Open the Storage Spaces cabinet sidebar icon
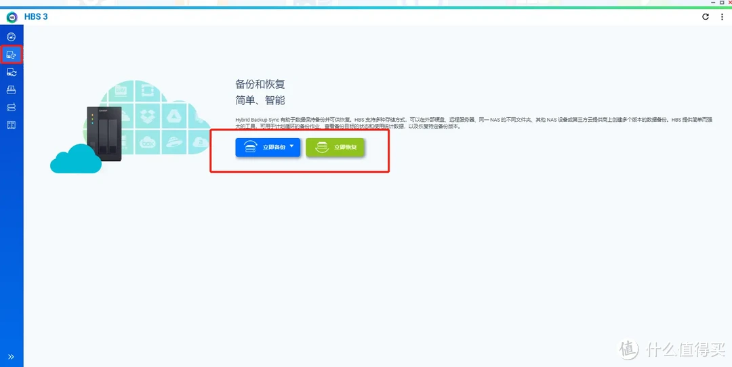The height and width of the screenshot is (367, 732). pyautogui.click(x=12, y=125)
